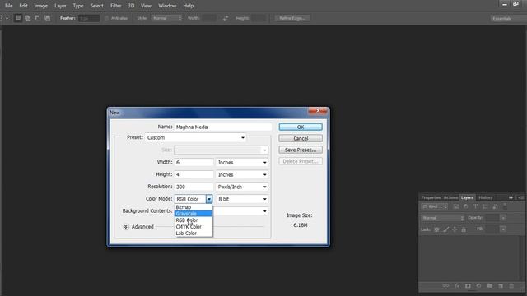Filter layers by adjustment layer icon
The image size is (527, 296).
465,206
